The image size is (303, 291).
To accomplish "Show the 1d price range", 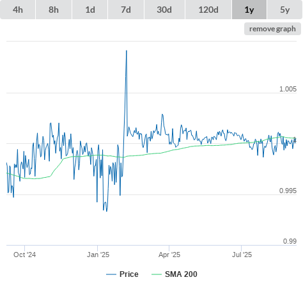I will [90, 10].
